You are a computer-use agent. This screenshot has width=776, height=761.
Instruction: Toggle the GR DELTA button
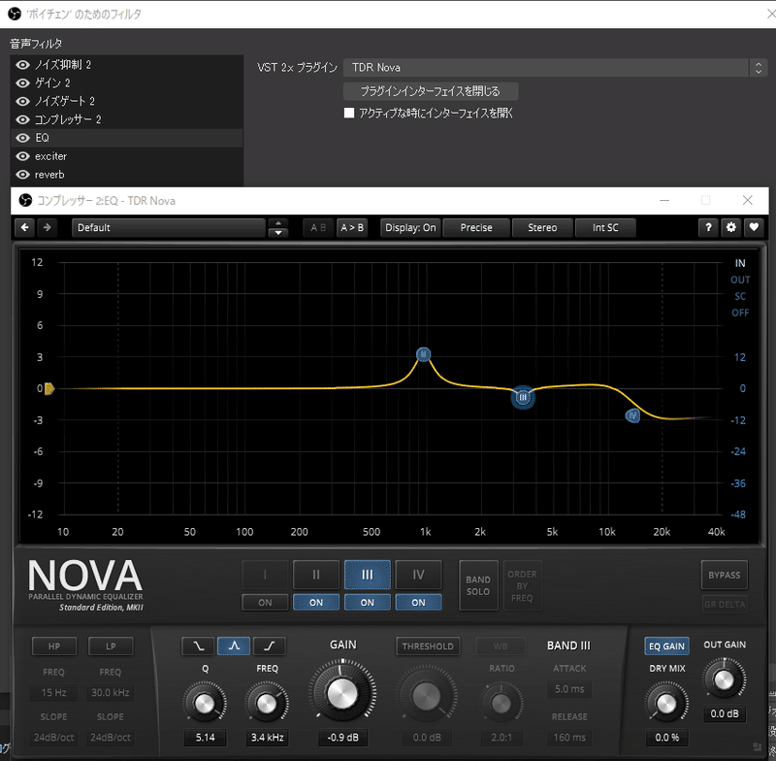tap(724, 604)
